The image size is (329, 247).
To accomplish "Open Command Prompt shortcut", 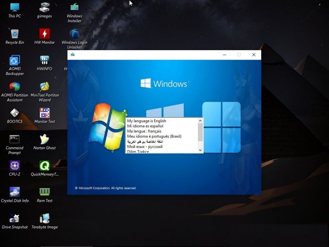I will point(15,140).
